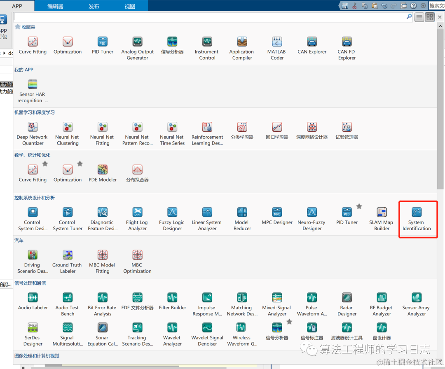
Task: Launch Driving Scenario Designer app
Action: tap(33, 262)
